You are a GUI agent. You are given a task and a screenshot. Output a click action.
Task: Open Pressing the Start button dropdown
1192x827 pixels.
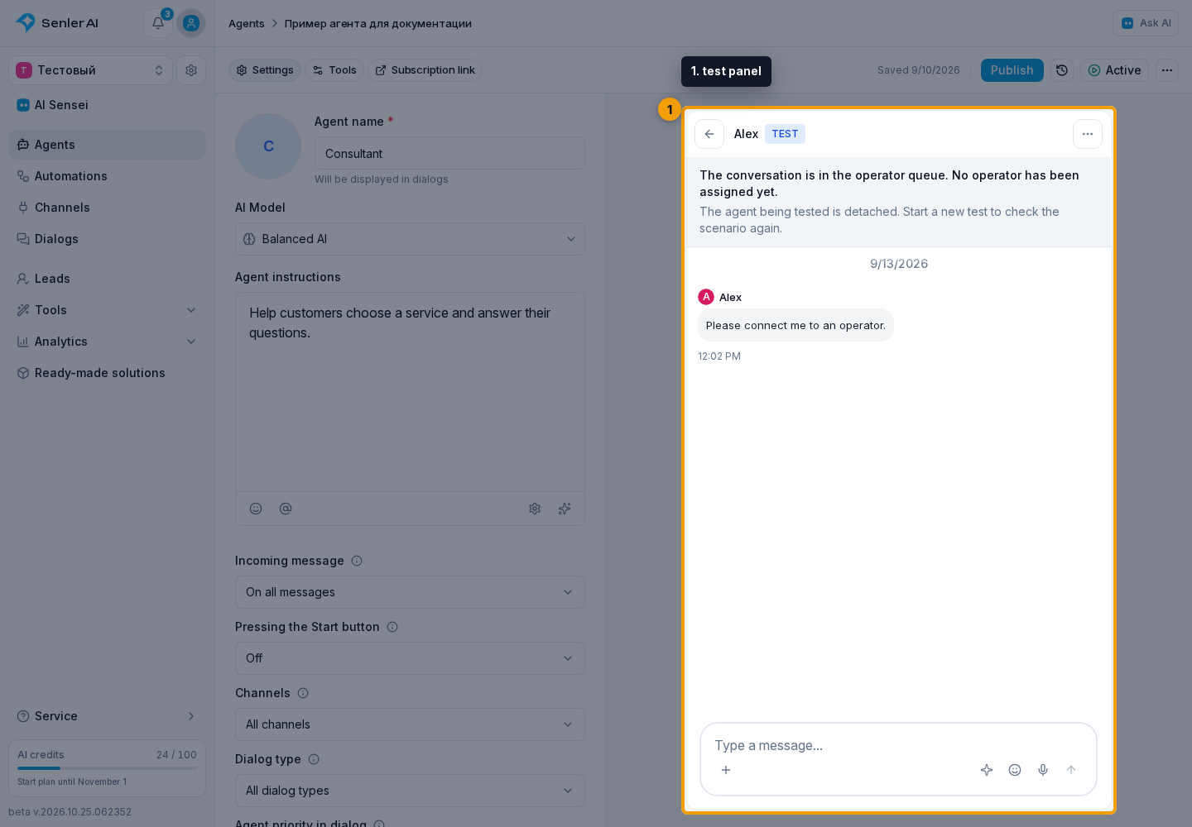coord(410,658)
